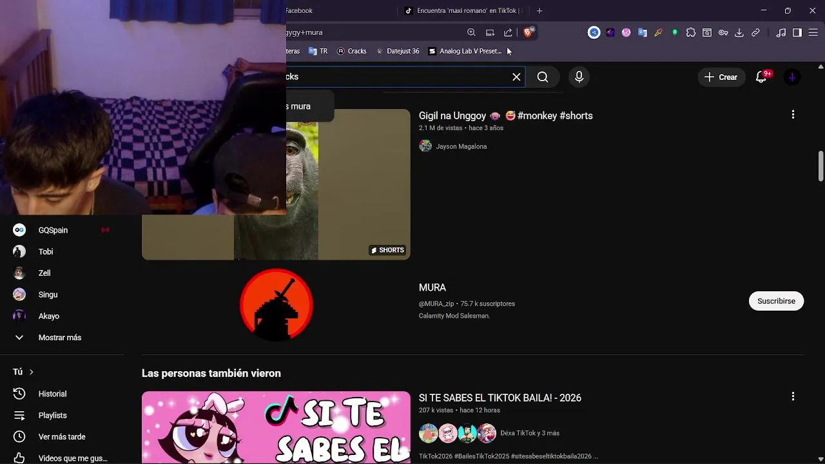Viewport: 825px width, 464px height.
Task: Open the music note playlist icon
Action: click(781, 32)
